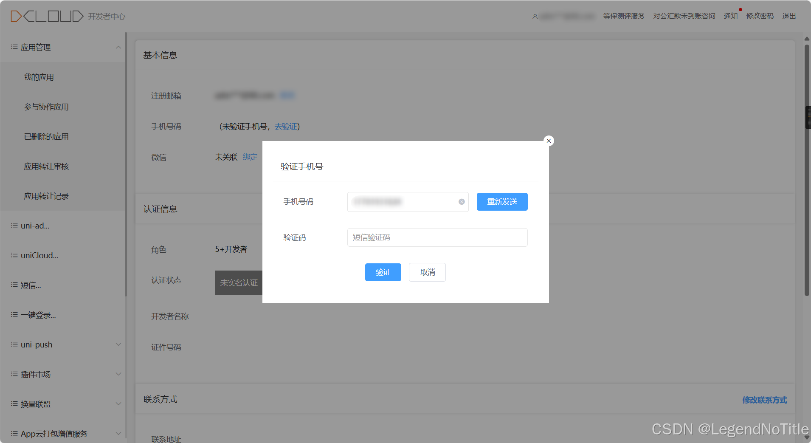The image size is (811, 443).
Task: Collapse the 应用管理 section
Action: (118, 47)
